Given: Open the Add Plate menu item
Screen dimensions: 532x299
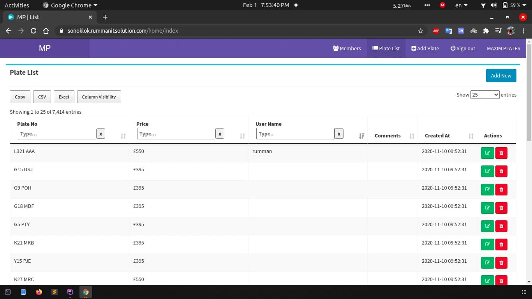Looking at the screenshot, I should click(425, 48).
